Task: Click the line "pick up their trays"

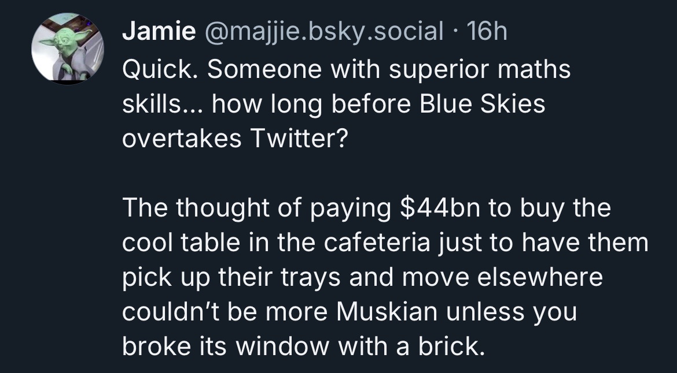Action: pyautogui.click(x=362, y=277)
